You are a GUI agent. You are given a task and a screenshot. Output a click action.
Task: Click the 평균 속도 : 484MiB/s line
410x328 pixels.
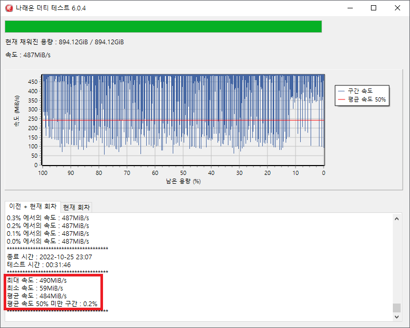click(36, 296)
